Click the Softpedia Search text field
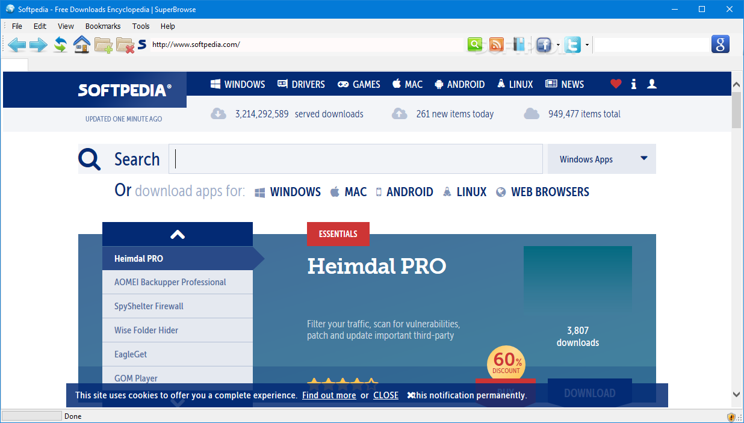Screen dimensions: 744x423 (x=356, y=159)
